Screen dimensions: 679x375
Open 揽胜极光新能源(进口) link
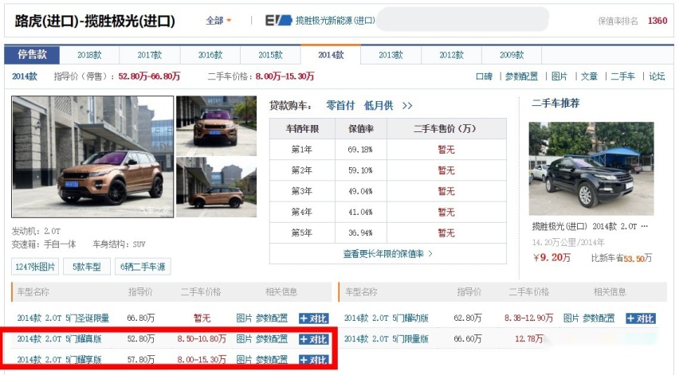(x=336, y=21)
